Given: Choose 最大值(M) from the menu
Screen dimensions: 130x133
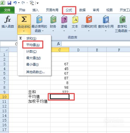Looking at the screenshot, I should 34,58.
